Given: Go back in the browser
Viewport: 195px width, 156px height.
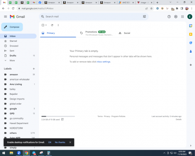Looking at the screenshot, I should (x=4, y=9).
